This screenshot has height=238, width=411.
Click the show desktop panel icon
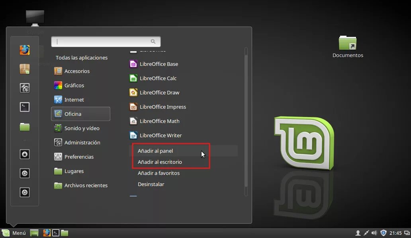(34, 233)
